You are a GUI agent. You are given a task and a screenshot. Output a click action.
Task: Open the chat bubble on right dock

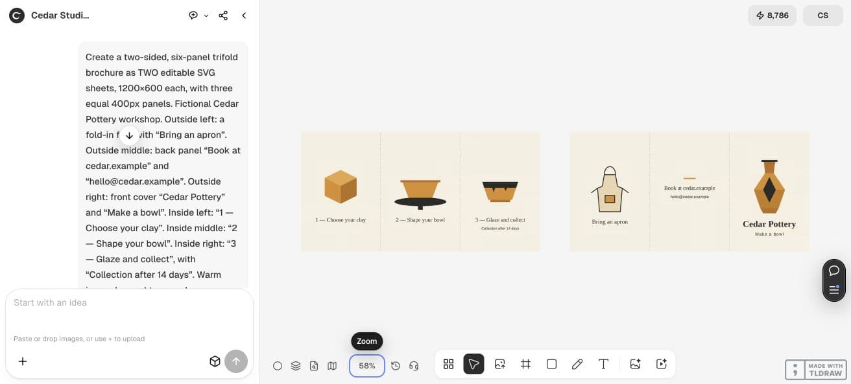click(x=834, y=271)
